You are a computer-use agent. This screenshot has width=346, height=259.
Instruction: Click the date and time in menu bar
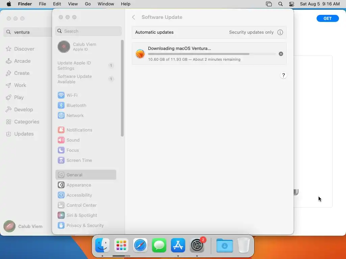pyautogui.click(x=320, y=4)
